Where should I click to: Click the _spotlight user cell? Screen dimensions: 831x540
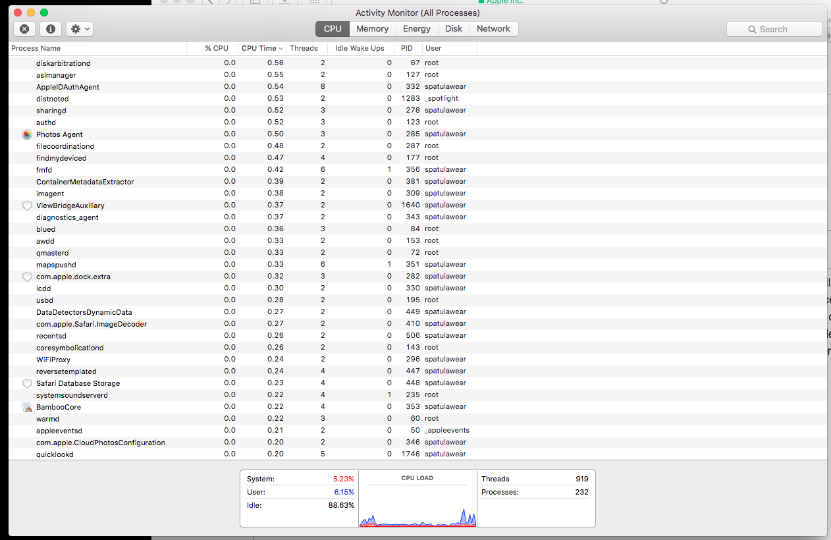coord(441,99)
